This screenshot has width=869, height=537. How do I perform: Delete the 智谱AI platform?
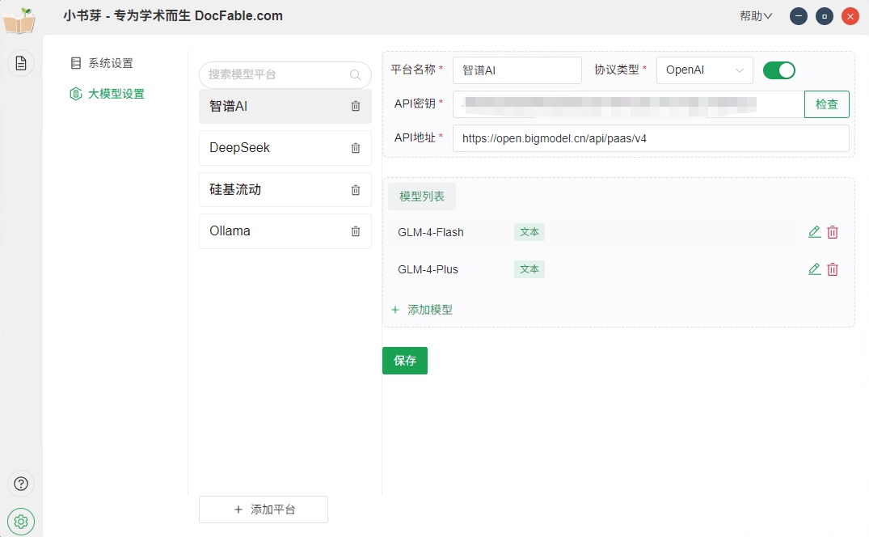(356, 106)
